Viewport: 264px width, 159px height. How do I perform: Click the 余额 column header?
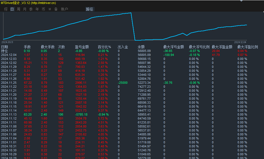point(141,47)
